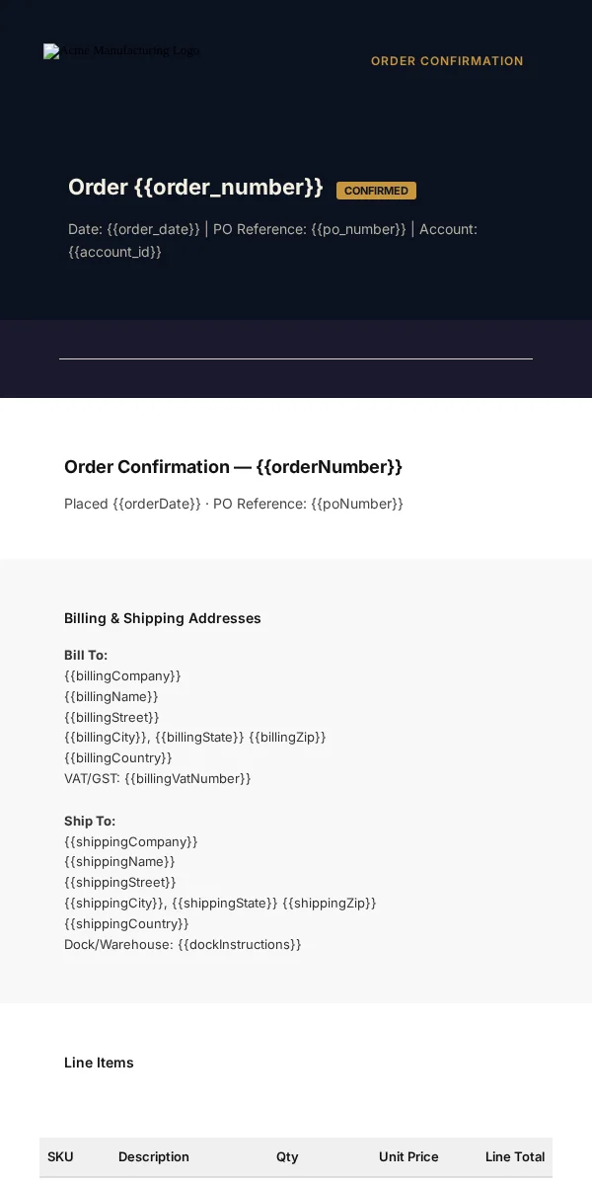The width and height of the screenshot is (592, 1185).
Task: Click the Bill To: label
Action: pyautogui.click(x=86, y=655)
